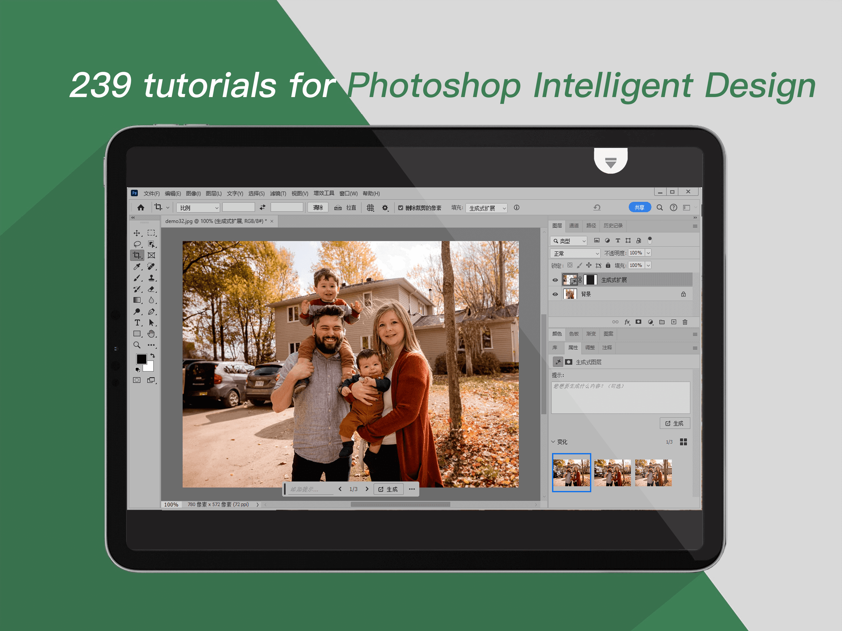Create a new layer with plus icon
The width and height of the screenshot is (842, 631).
[674, 322]
